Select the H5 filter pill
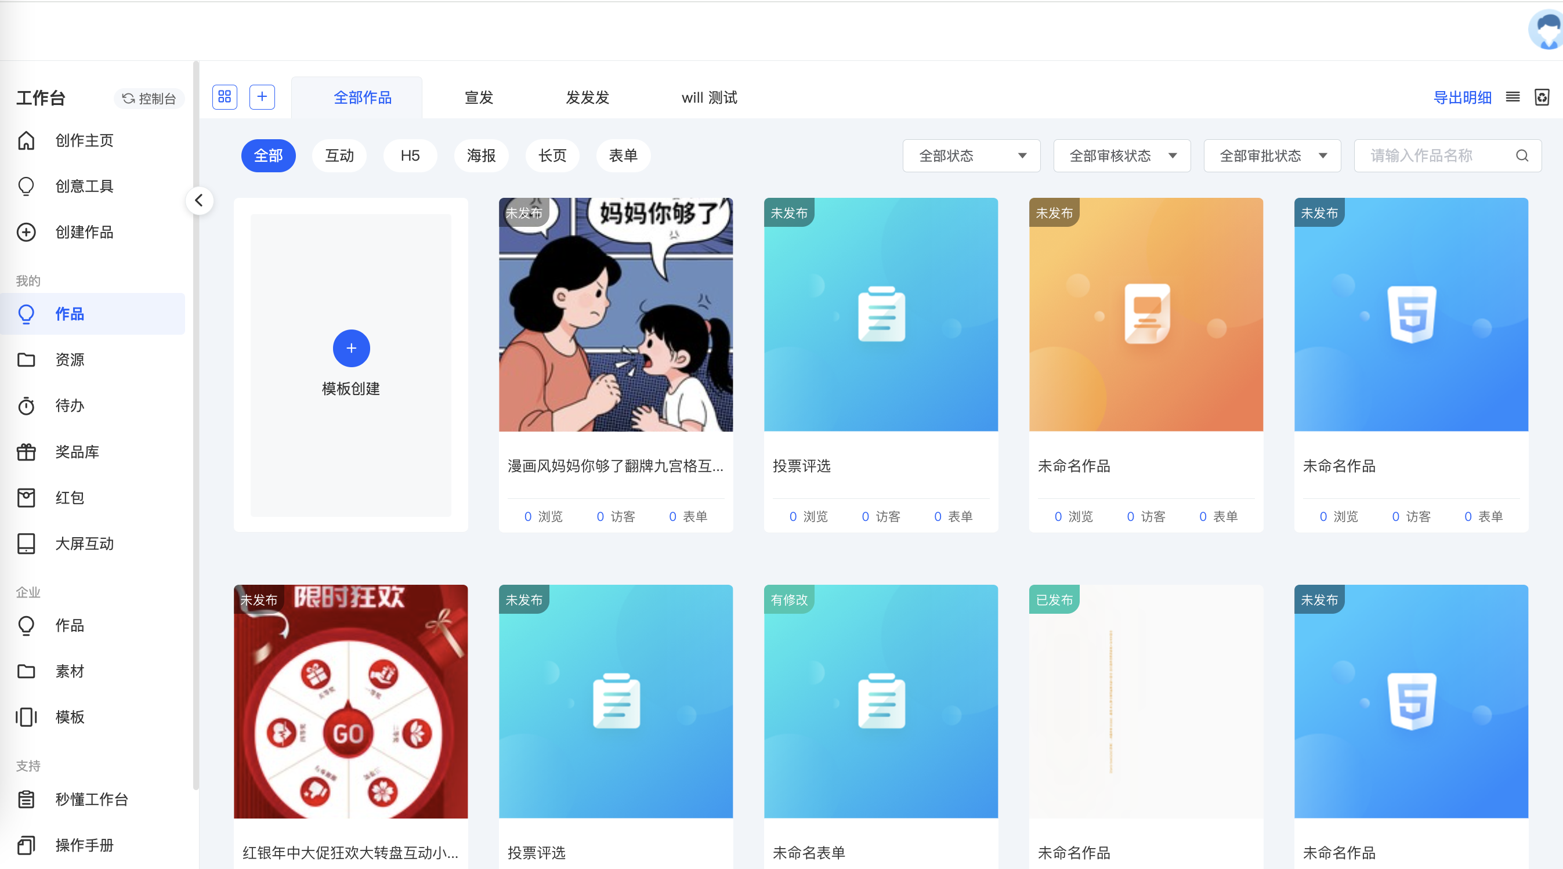 (x=410, y=156)
